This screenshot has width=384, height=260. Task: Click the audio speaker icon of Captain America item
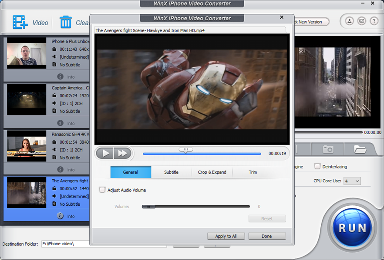pyautogui.click(x=54, y=103)
